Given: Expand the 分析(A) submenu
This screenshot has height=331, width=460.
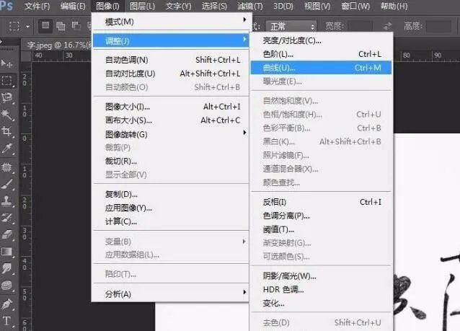Looking at the screenshot, I should point(171,294).
